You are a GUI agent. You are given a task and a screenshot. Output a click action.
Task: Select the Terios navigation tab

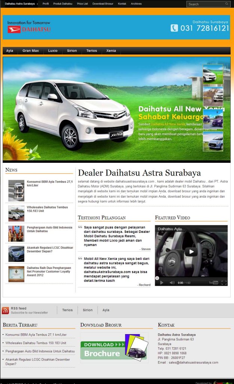pos(92,51)
